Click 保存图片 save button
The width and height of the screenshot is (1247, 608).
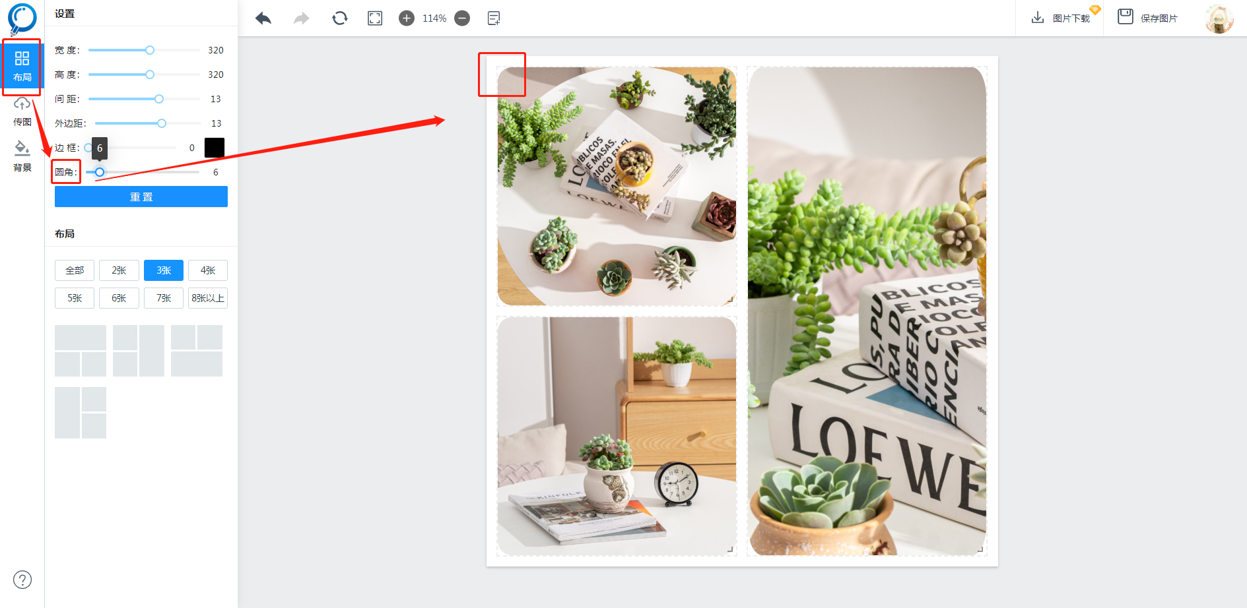pyautogui.click(x=1147, y=18)
